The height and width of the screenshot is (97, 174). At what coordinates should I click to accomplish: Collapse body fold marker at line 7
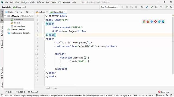44,39
